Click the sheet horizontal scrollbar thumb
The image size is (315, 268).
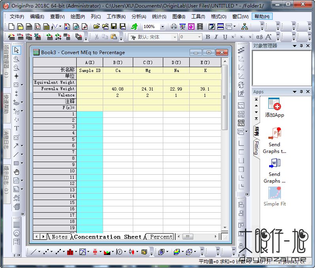pos(188,236)
